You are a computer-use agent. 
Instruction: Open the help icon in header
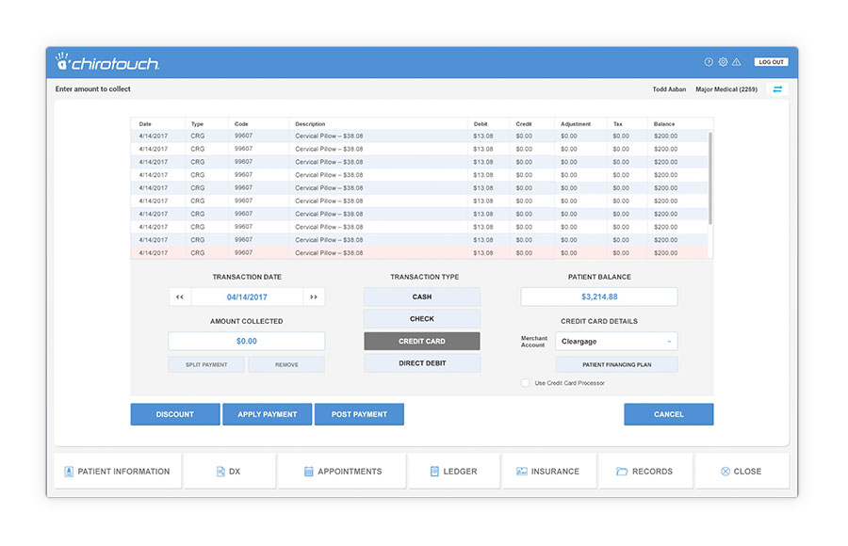[x=709, y=62]
